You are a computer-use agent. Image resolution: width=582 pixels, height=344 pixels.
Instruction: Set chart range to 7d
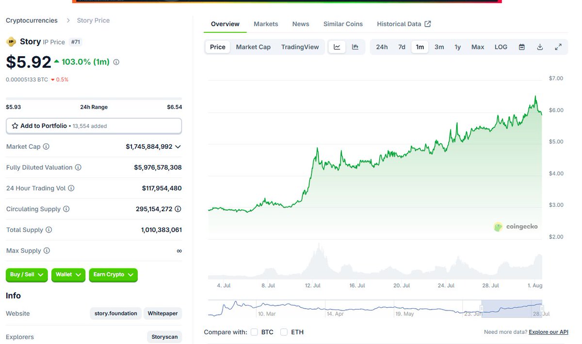tap(402, 47)
